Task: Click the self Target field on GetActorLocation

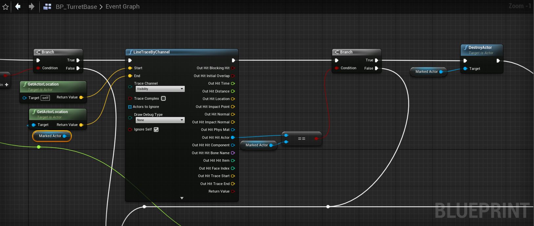Action: pos(45,98)
